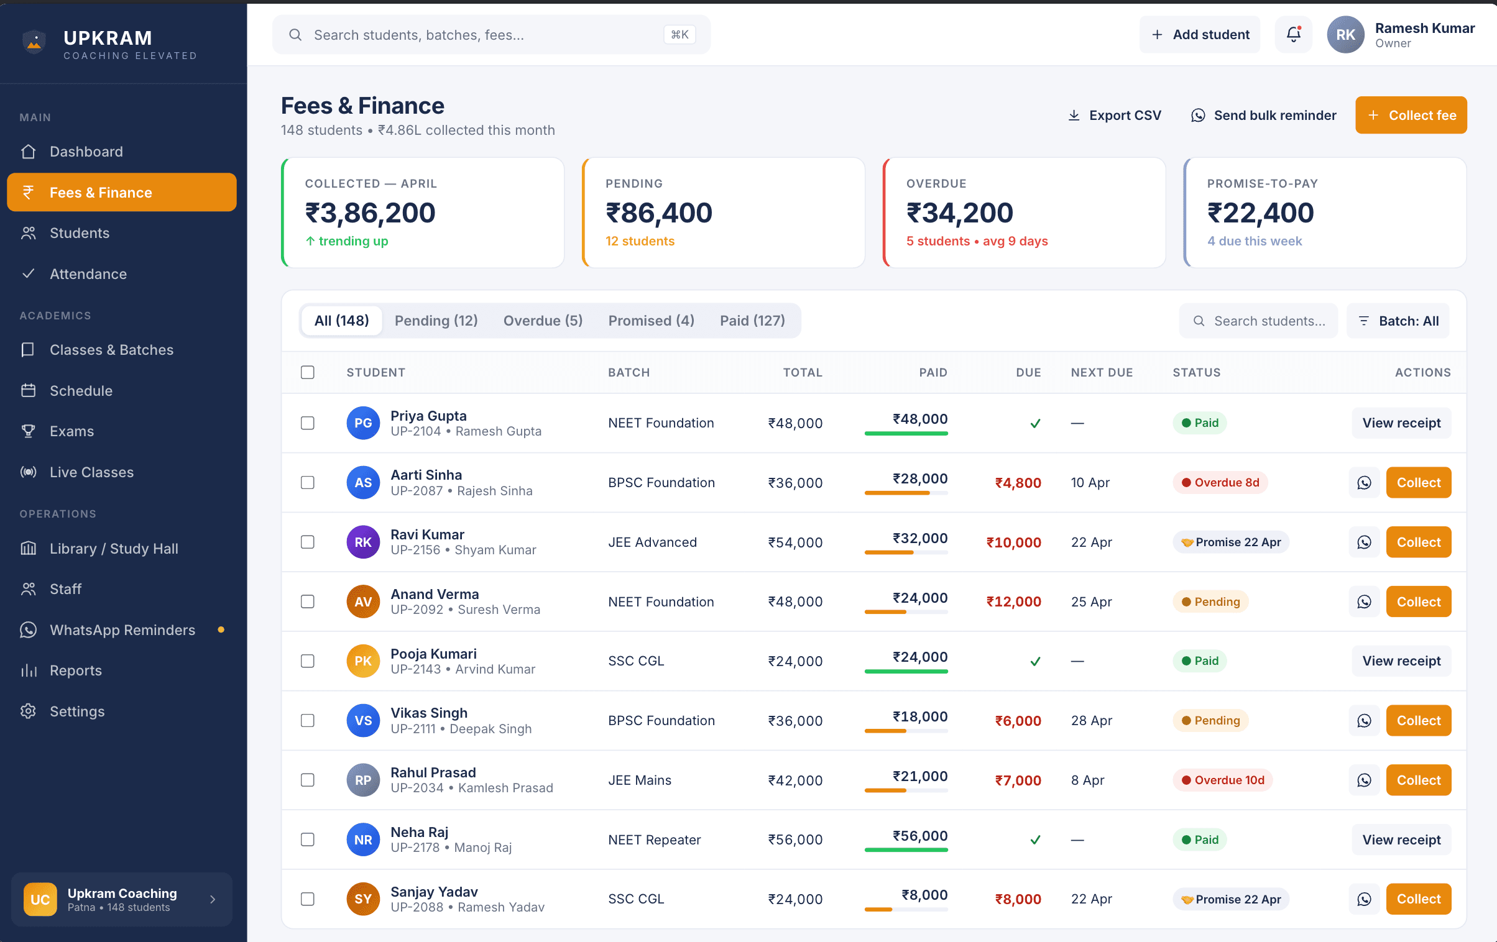This screenshot has width=1497, height=942.
Task: View receipt for Pooja Kumari
Action: coord(1401,661)
